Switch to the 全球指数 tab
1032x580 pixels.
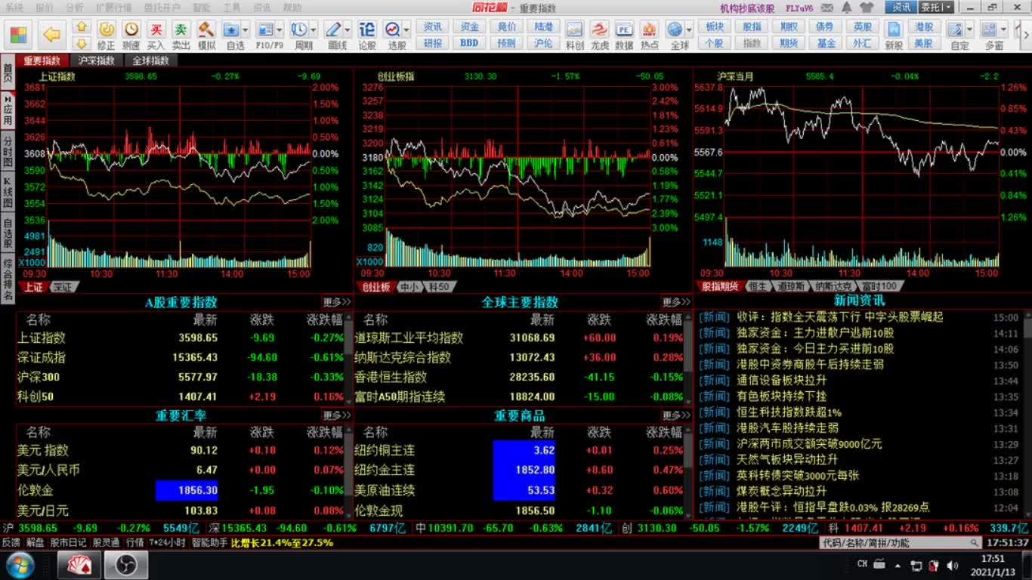click(151, 60)
